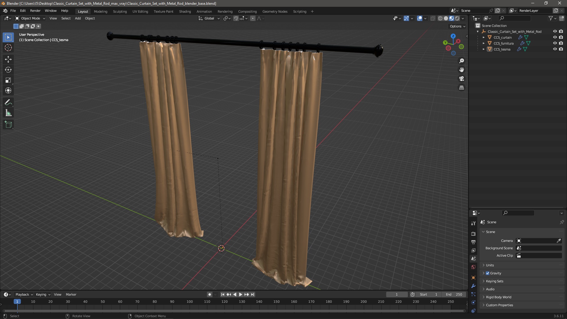This screenshot has width=567, height=319.
Task: Disable CCS_curtain in renders
Action: tap(561, 37)
